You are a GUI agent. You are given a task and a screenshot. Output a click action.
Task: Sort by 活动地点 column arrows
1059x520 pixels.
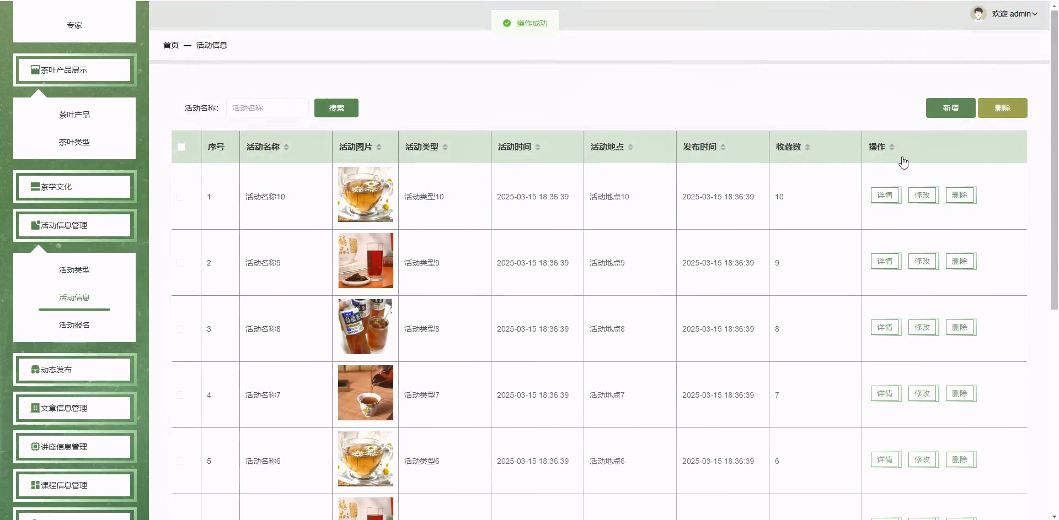630,147
